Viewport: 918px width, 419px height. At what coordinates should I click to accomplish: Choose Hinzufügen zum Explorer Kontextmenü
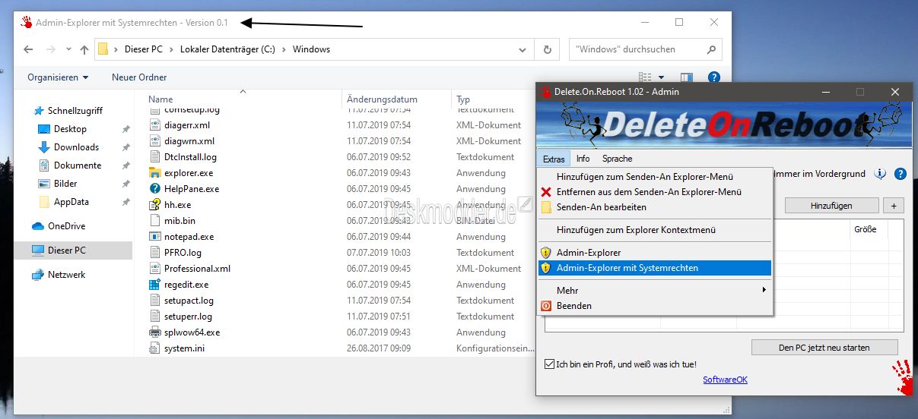tap(655, 230)
